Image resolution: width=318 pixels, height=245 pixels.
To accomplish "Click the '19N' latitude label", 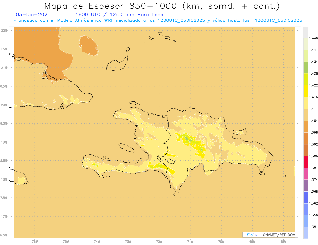I will click(x=4, y=142).
